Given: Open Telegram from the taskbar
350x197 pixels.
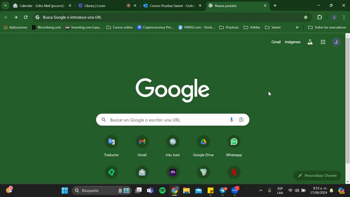Looking at the screenshot, I should (223, 190).
